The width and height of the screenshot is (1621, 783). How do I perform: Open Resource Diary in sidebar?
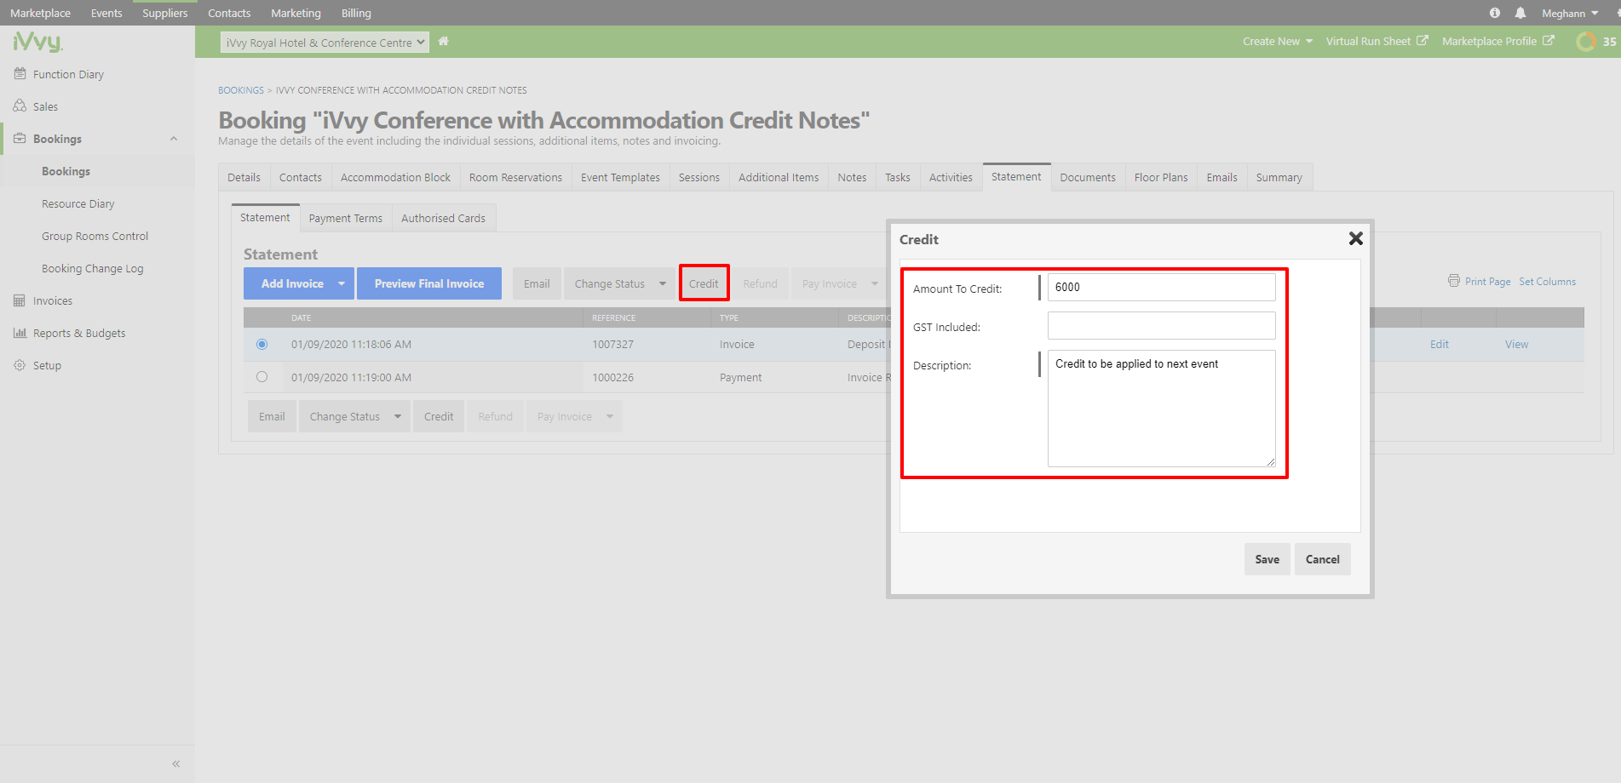point(78,203)
